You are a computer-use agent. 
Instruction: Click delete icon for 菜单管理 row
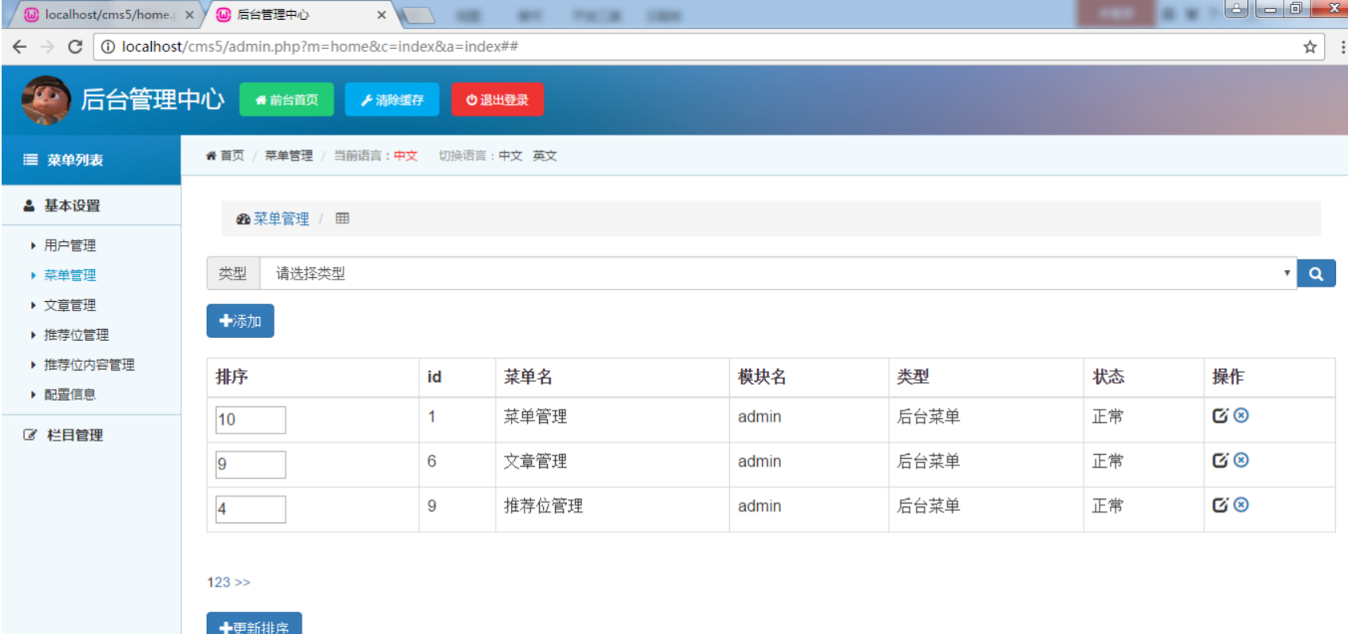1241,415
